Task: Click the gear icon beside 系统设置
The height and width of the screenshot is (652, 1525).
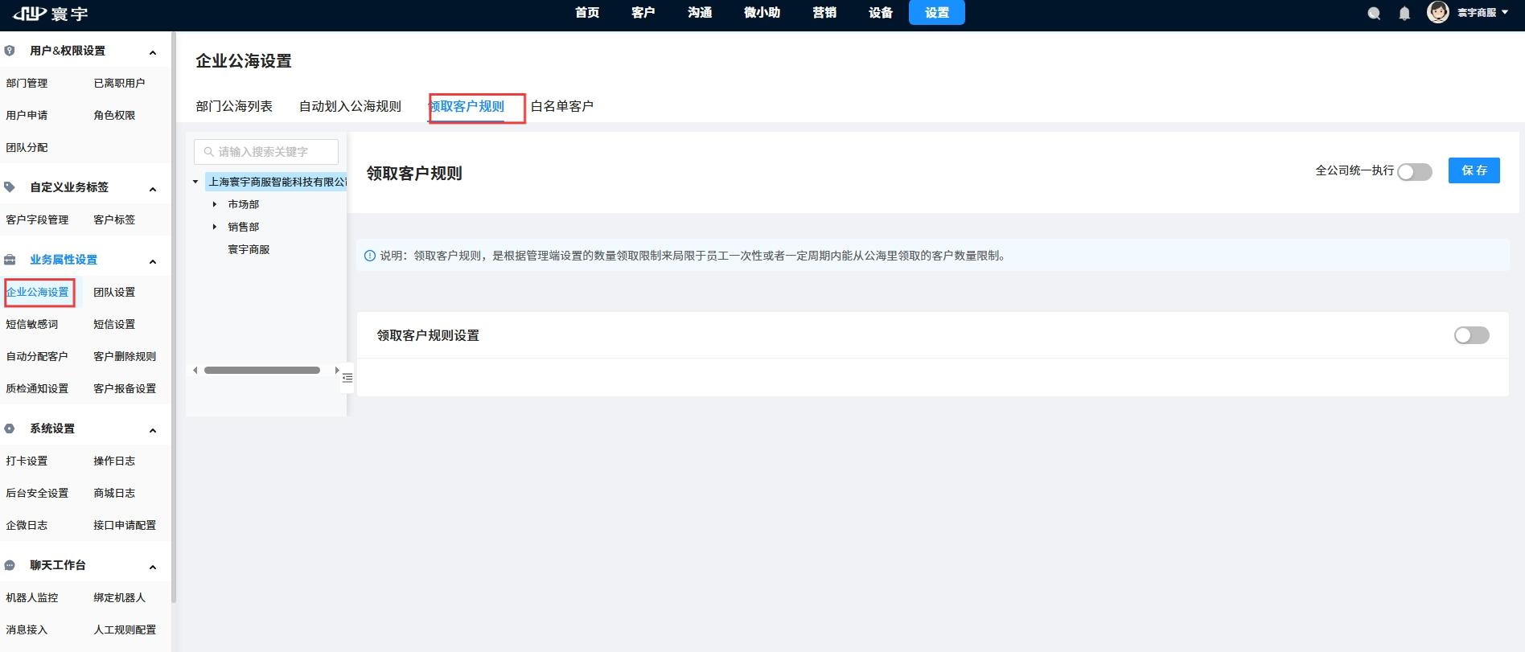Action: pos(10,429)
